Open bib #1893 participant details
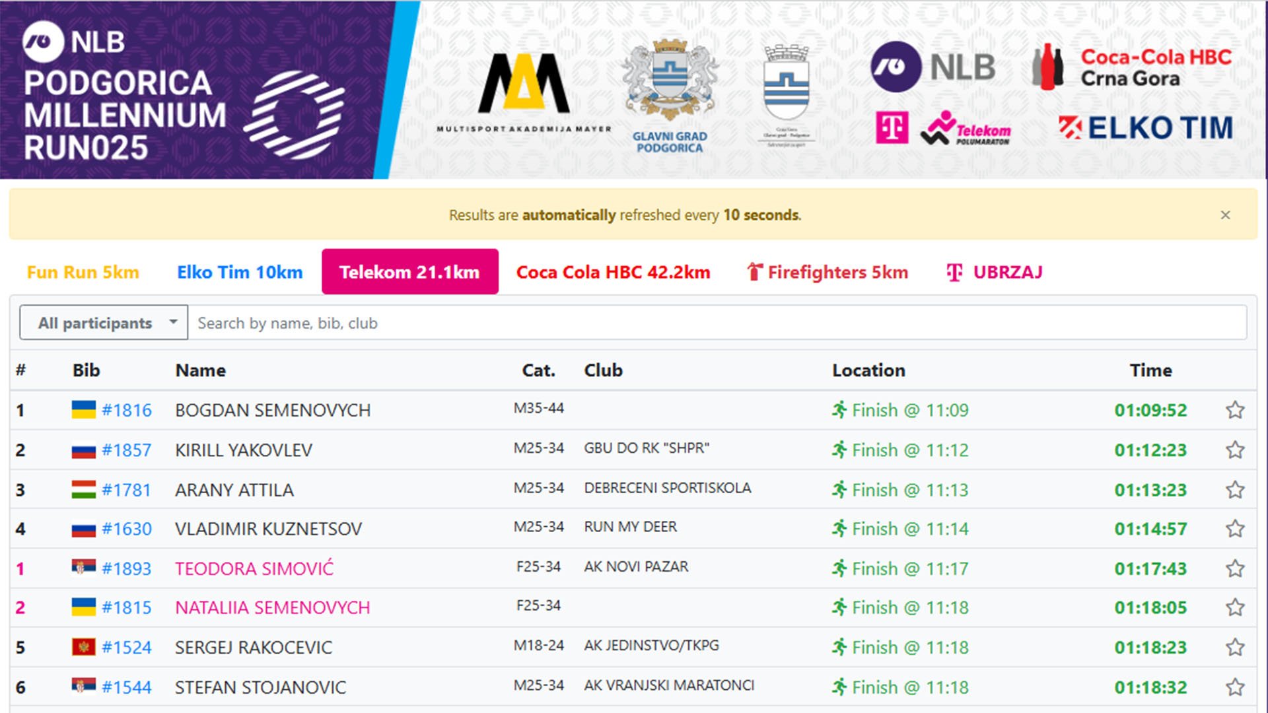Image resolution: width=1268 pixels, height=713 pixels. [x=126, y=568]
